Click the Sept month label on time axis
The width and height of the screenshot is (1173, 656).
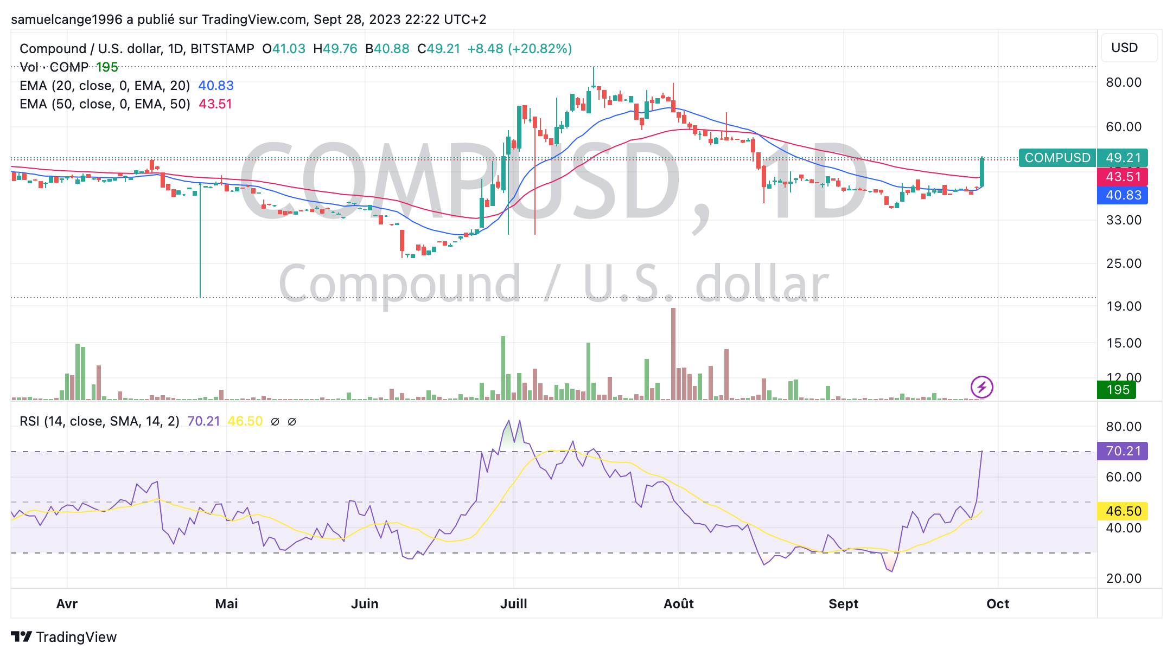point(843,604)
